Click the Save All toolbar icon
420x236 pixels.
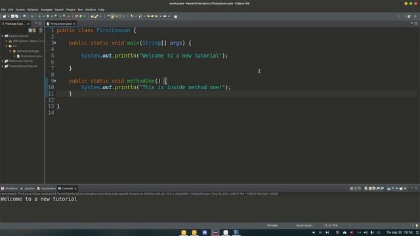(x=16, y=16)
